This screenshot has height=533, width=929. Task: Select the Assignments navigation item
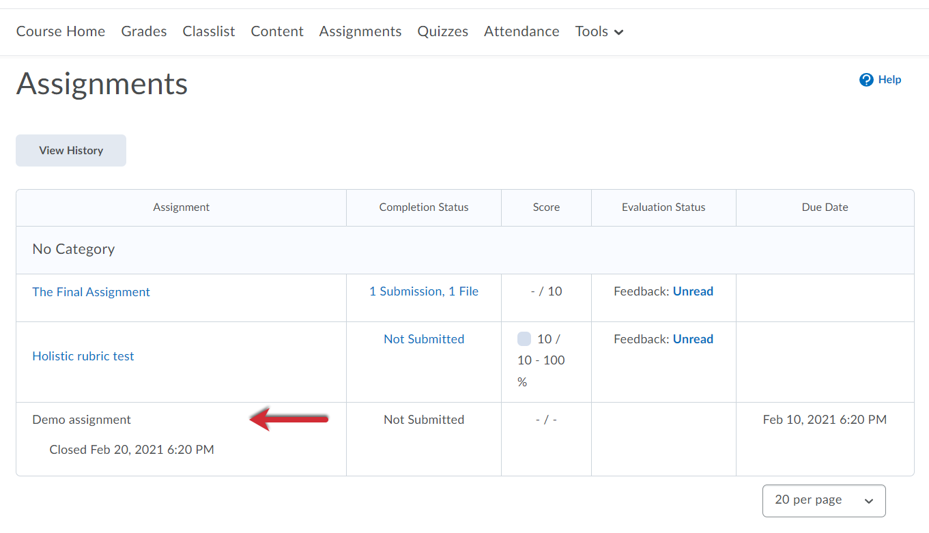tap(360, 31)
